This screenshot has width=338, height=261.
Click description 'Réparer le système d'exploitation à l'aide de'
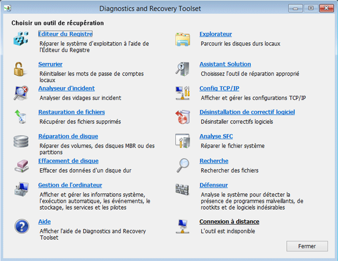coord(94,47)
